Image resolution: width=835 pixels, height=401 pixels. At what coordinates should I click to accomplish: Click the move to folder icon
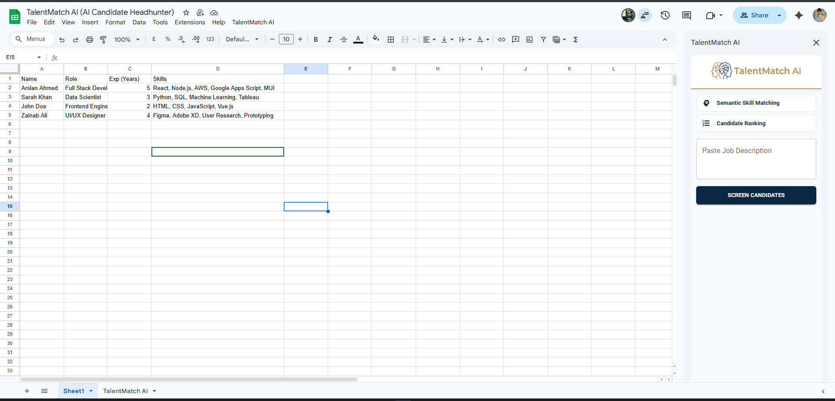point(200,13)
